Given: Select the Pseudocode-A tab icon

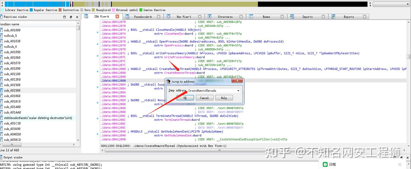Looking at the screenshot, I should click(128, 16).
